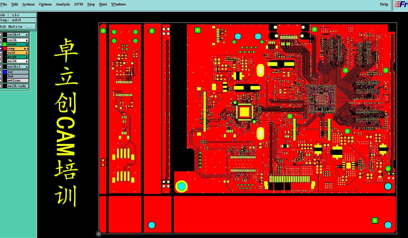
Task: Click the Step: edit button
Action: (x=18, y=20)
